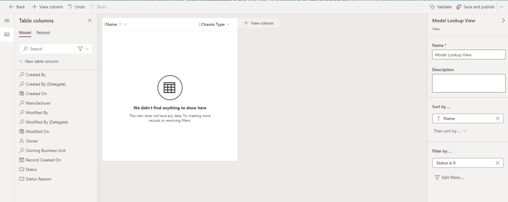
Task: Click the Back arrow button
Action: coord(17,7)
